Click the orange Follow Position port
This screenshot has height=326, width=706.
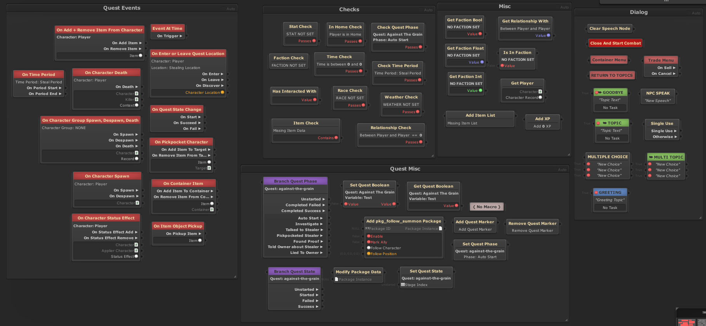coord(369,254)
